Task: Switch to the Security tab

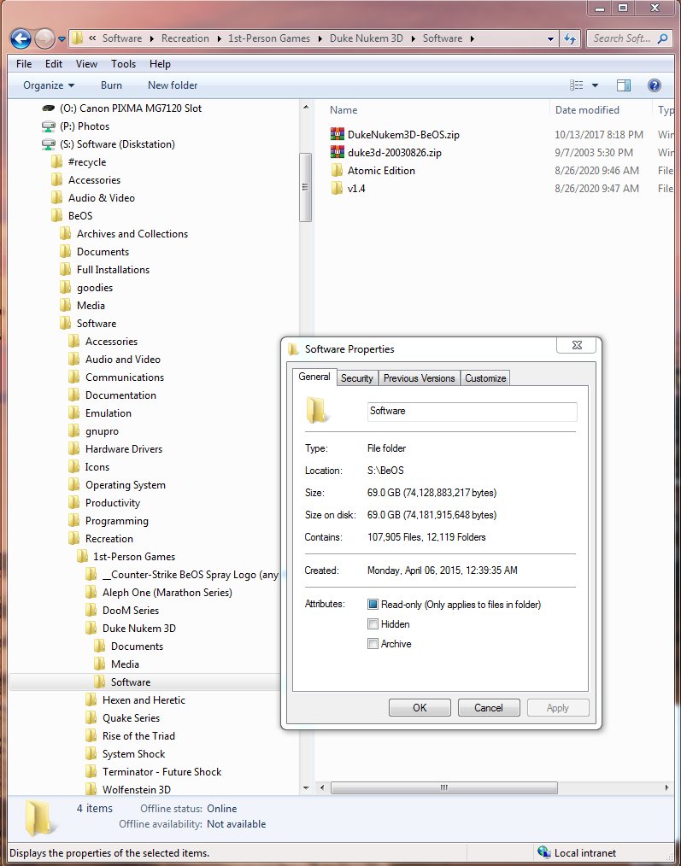Action: coord(356,378)
